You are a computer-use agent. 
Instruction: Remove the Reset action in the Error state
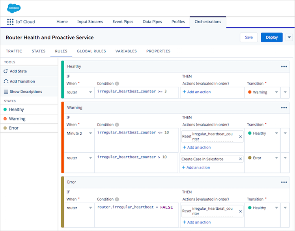pyautogui.click(x=240, y=211)
